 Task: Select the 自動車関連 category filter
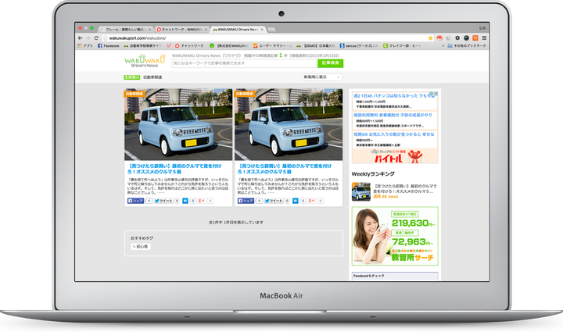(x=152, y=77)
